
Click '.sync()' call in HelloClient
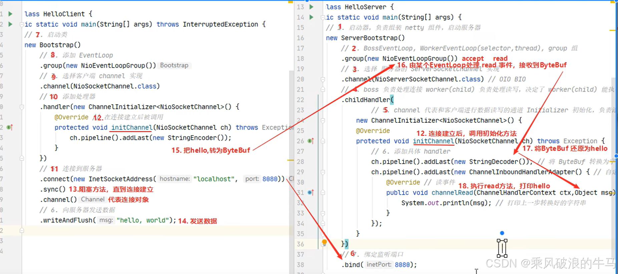[53, 189]
